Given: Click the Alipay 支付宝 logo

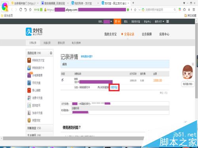Looking at the screenshot, I should 34,32.
